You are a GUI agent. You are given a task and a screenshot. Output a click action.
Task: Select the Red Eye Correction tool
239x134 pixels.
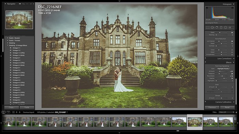217,28
